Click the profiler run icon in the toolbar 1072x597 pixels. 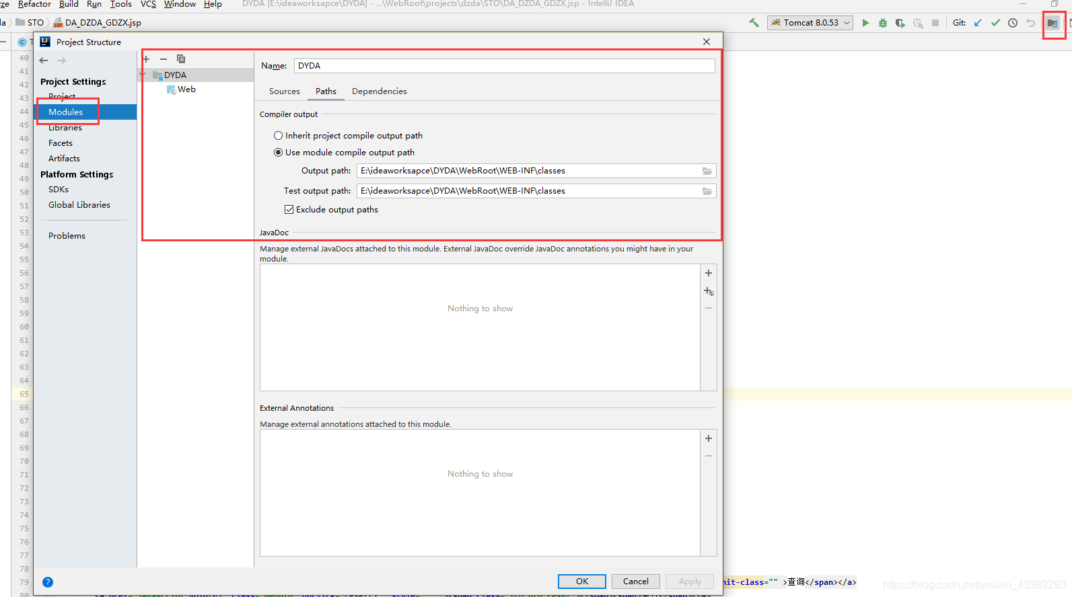click(x=918, y=23)
